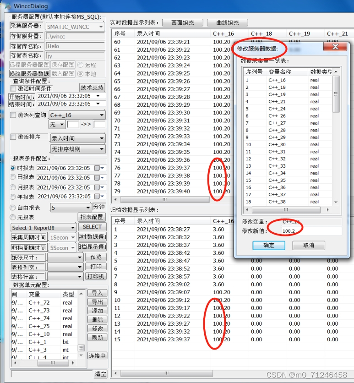Click the 修改 button in 数据单元配置

[x=97, y=328]
